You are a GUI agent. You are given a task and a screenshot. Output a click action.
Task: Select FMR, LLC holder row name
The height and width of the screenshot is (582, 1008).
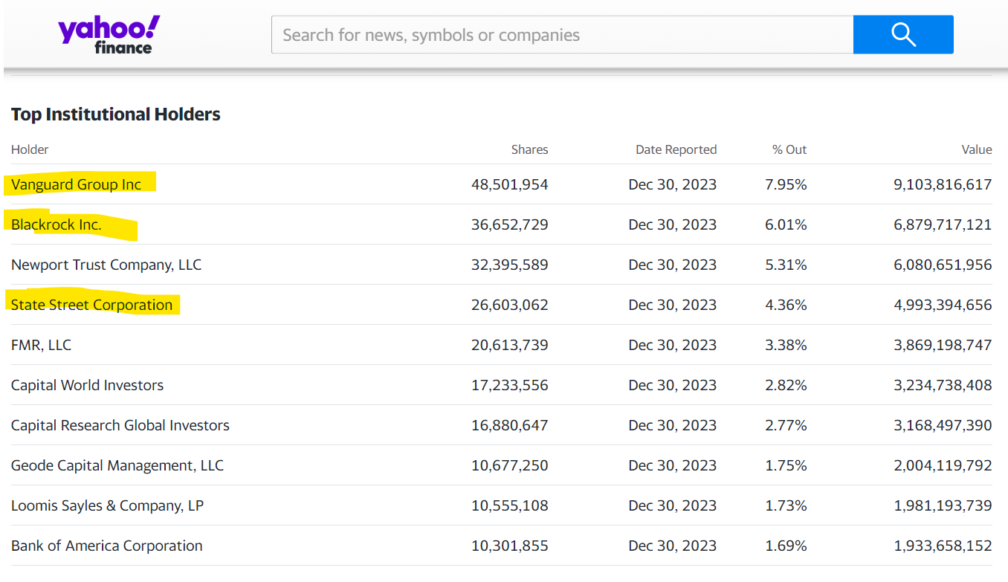[x=42, y=345]
